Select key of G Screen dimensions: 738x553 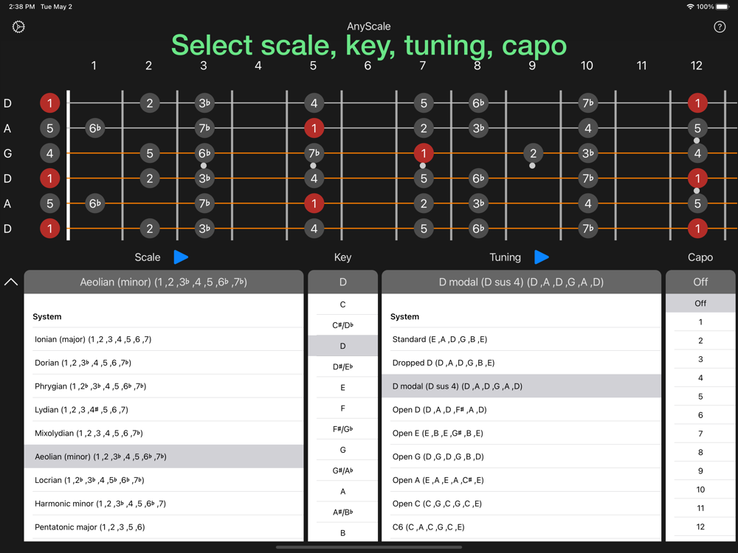(342, 449)
